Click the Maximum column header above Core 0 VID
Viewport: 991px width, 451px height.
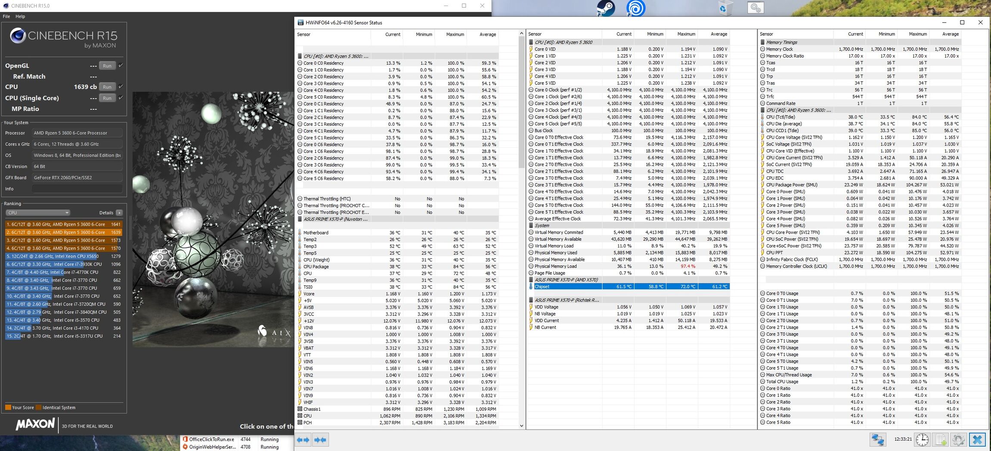686,34
